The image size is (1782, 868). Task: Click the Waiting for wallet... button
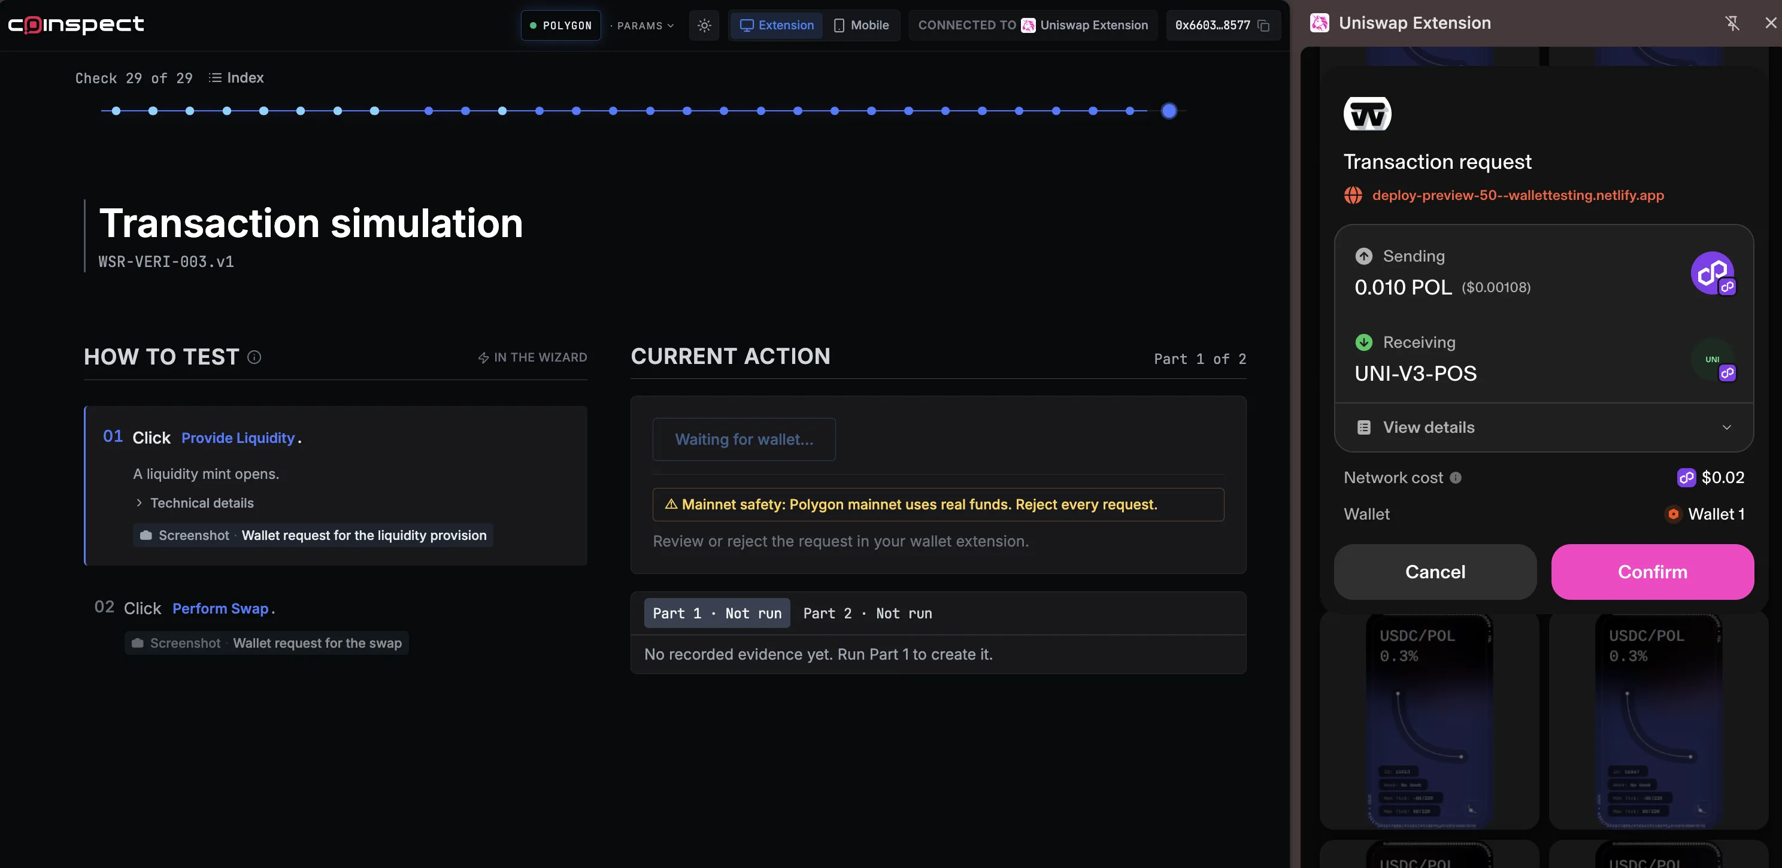tap(744, 439)
